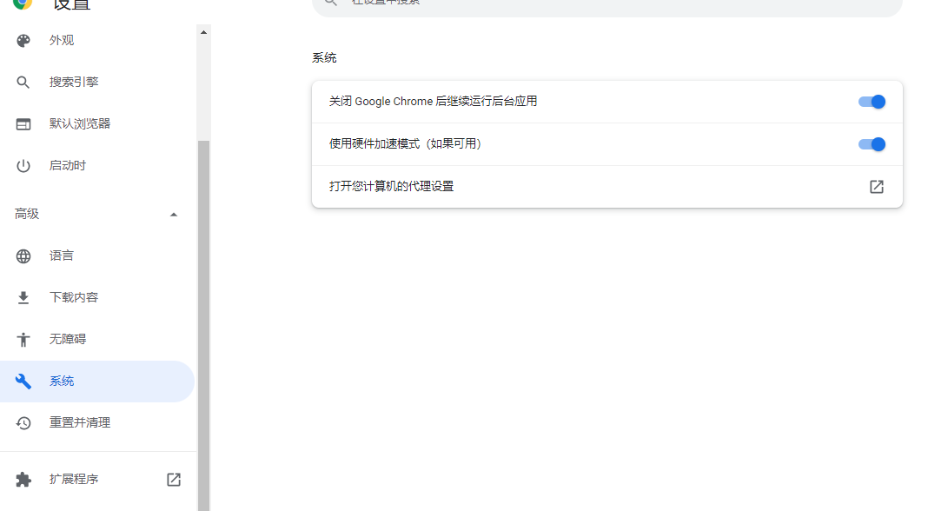928x511 pixels.
Task: Click the Chrome logo beside 设置
Action: [x=23, y=3]
